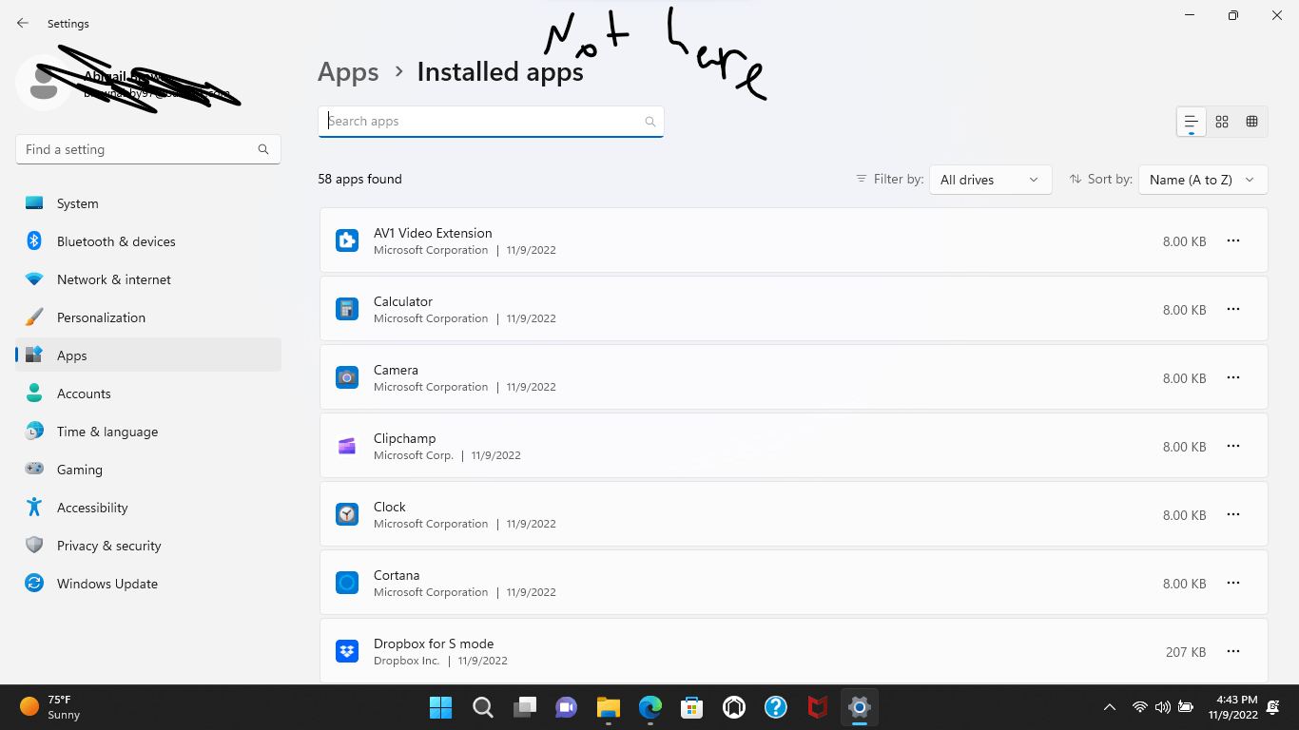Select Privacy & security in the sidebar

[109, 545]
